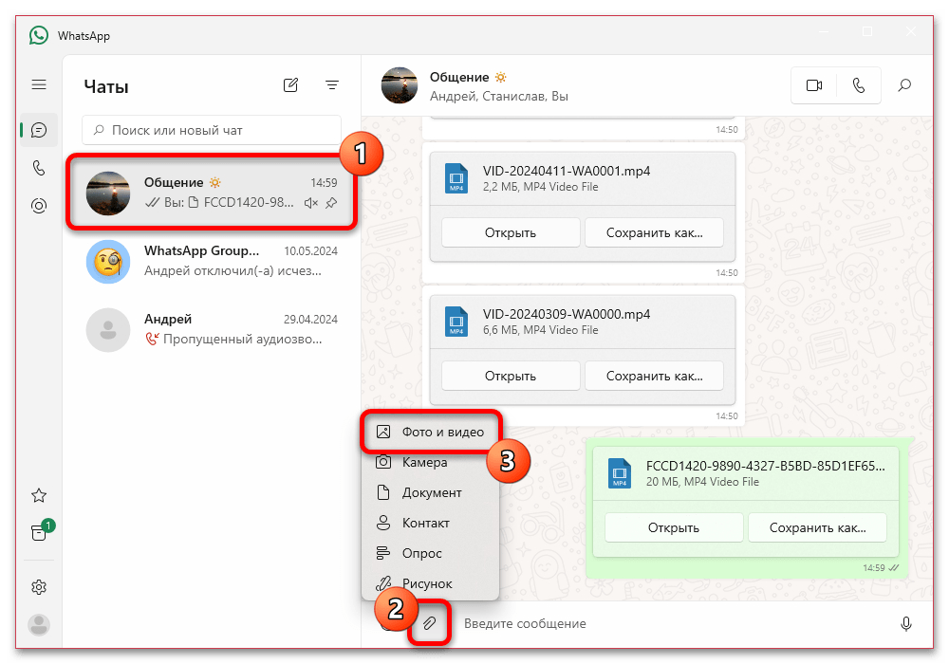The width and height of the screenshot is (949, 664).
Task: Open the Status section in sidebar
Action: coord(39,206)
